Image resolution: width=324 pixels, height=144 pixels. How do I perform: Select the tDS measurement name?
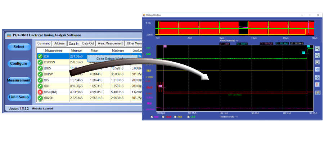[x=46, y=80]
